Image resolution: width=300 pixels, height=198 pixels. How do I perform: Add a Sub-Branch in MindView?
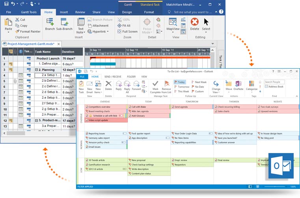pos(64,24)
